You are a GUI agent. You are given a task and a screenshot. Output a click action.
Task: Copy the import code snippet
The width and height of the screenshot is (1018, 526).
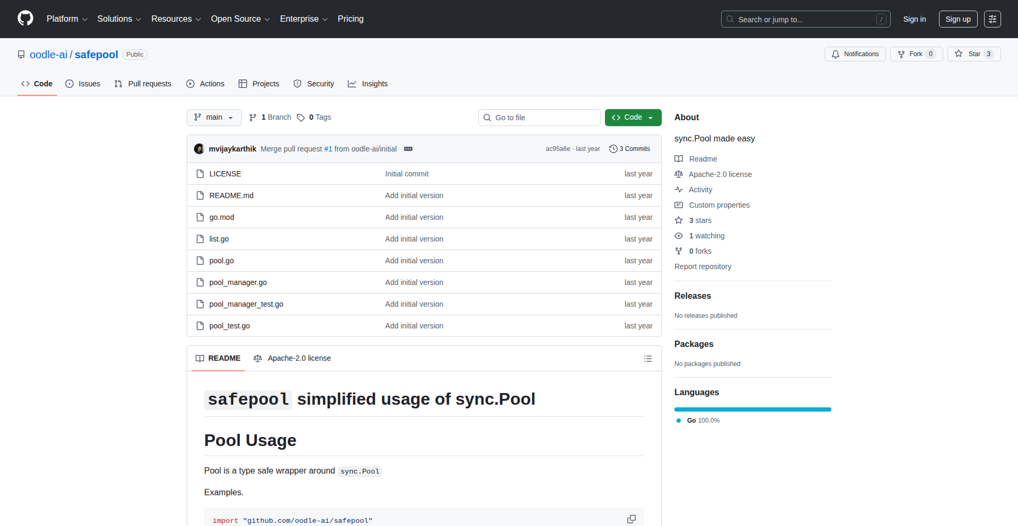pos(631,519)
